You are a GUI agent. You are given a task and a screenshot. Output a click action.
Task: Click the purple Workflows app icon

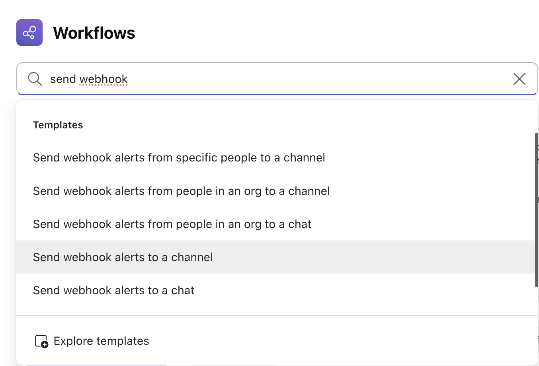pos(29,33)
